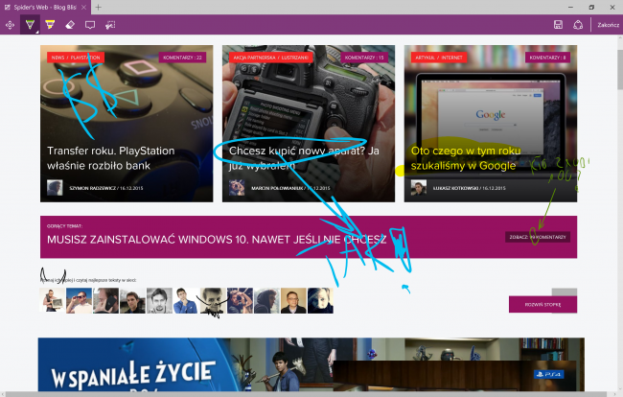
Task: Exit Web Note via Zakończ
Action: (x=608, y=25)
